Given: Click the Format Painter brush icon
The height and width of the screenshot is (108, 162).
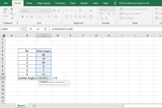Looking at the screenshot, I should click(x=12, y=18).
